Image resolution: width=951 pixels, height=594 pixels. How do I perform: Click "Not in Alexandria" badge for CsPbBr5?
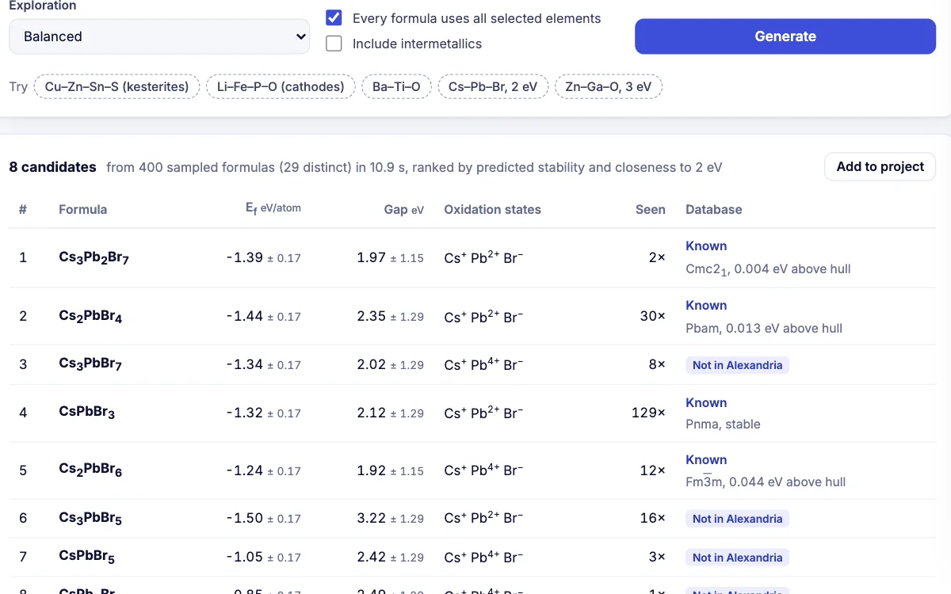(x=737, y=558)
